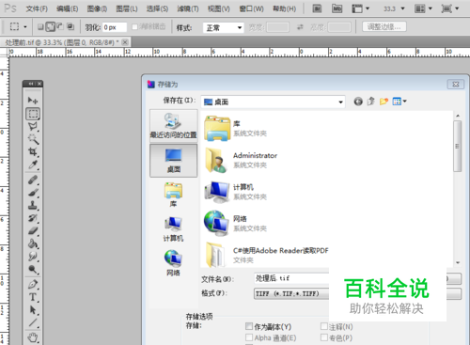
Task: Select the Dodge tool
Action: [x=33, y=270]
